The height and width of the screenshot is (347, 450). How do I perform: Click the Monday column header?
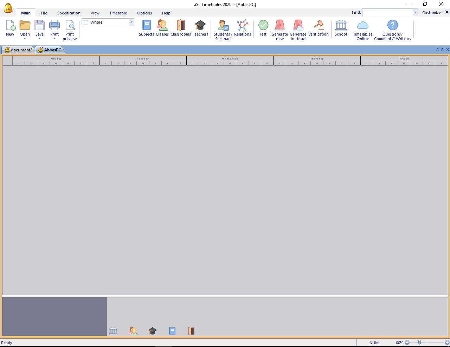click(56, 58)
